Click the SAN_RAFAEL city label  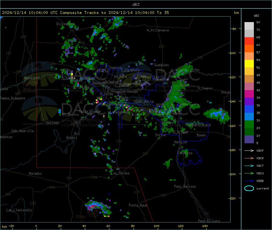(x=111, y=82)
